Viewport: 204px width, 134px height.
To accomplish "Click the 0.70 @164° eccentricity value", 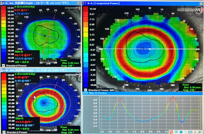I will (22, 14).
